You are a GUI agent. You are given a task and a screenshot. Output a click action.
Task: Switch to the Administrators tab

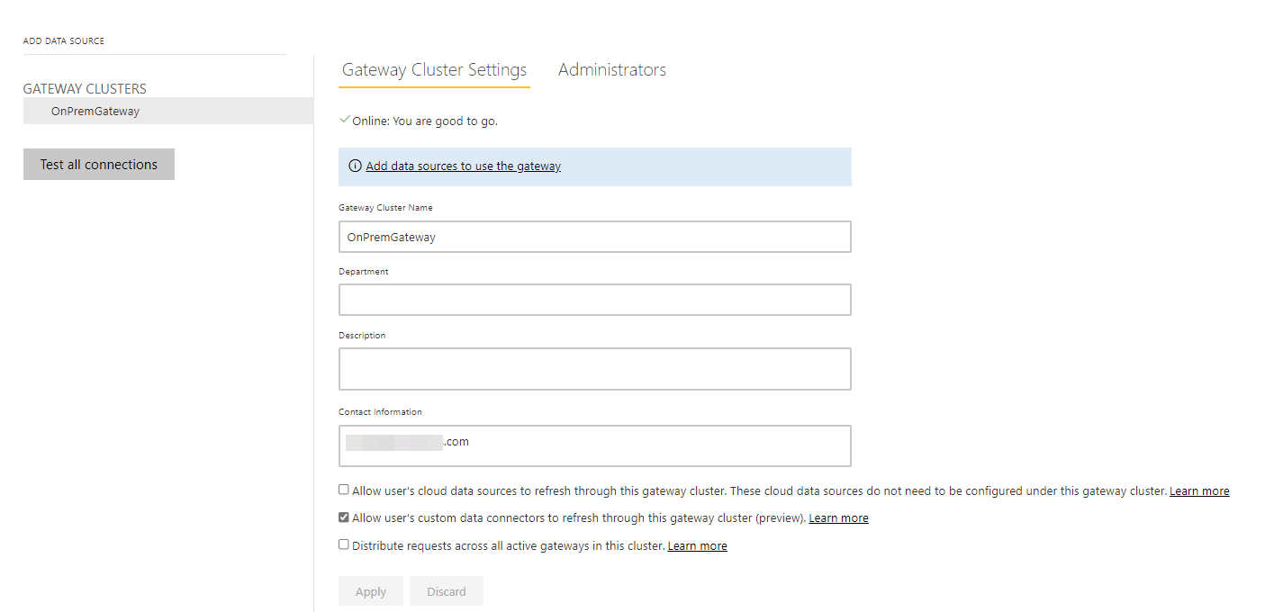(x=612, y=70)
